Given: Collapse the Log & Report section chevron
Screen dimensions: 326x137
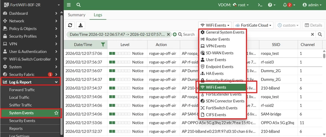Looking at the screenshot, I should pos(56,82).
